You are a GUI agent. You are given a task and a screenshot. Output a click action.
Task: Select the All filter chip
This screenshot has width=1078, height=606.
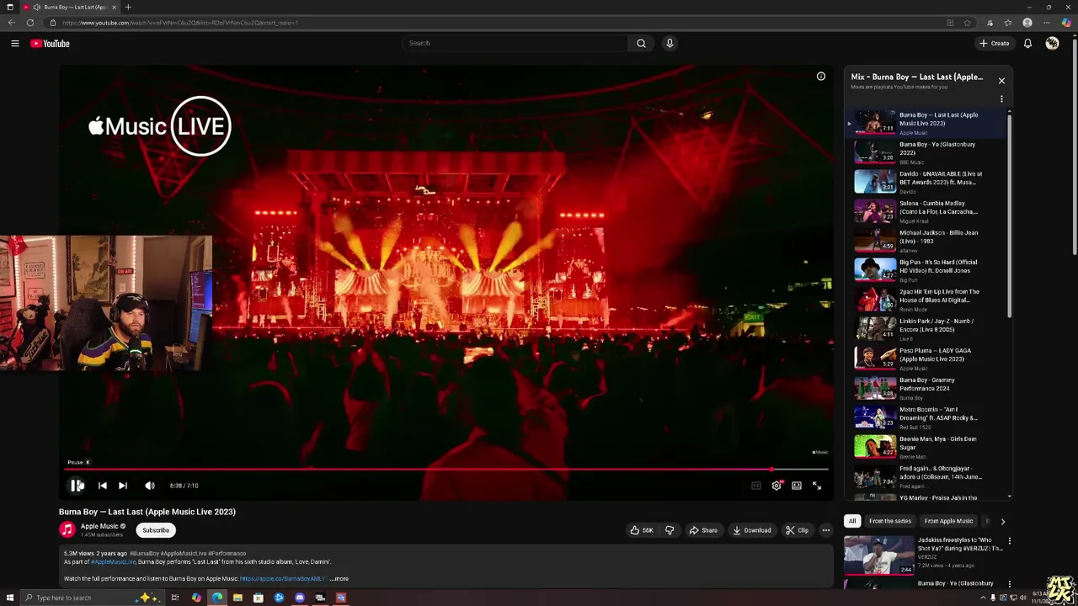tap(852, 521)
